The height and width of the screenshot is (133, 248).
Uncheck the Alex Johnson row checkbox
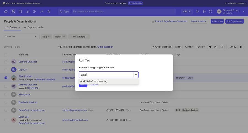[6, 78]
